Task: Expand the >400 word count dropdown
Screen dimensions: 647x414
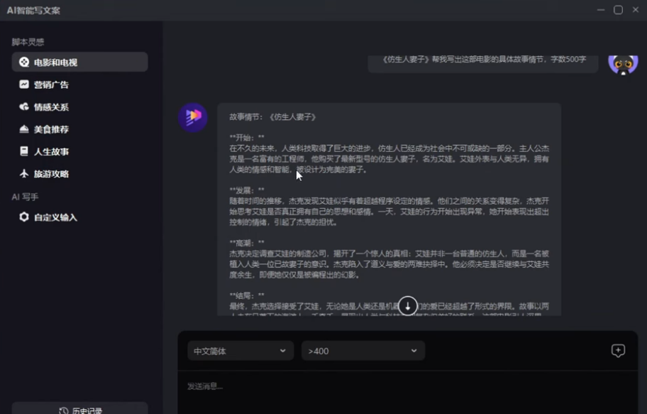Action: tap(363, 350)
